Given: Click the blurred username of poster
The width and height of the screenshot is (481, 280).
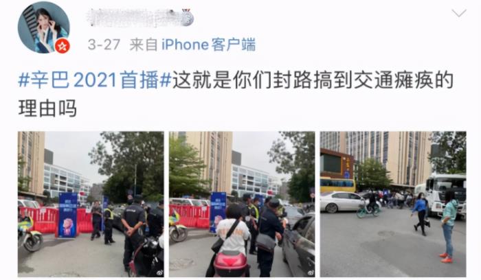Looking at the screenshot, I should pos(133,17).
